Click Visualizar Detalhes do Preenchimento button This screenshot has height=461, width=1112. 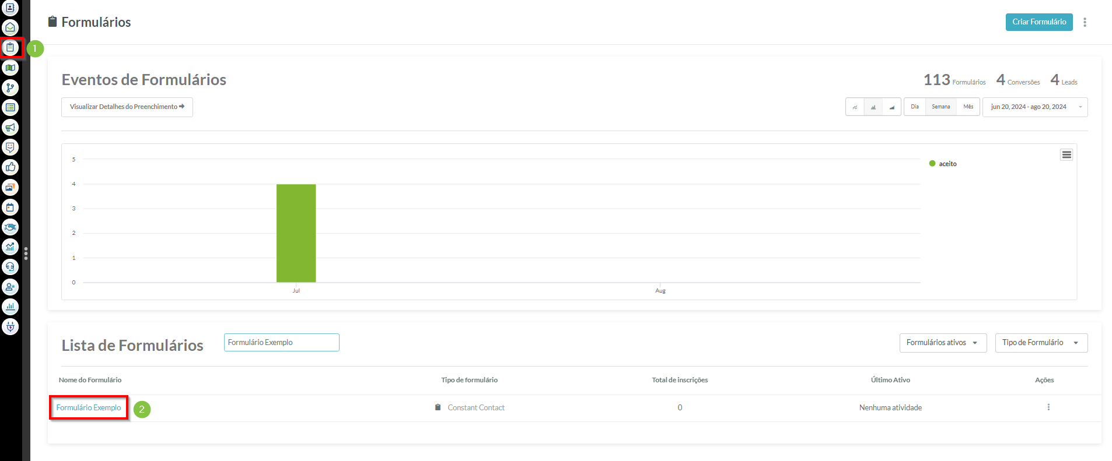point(127,107)
